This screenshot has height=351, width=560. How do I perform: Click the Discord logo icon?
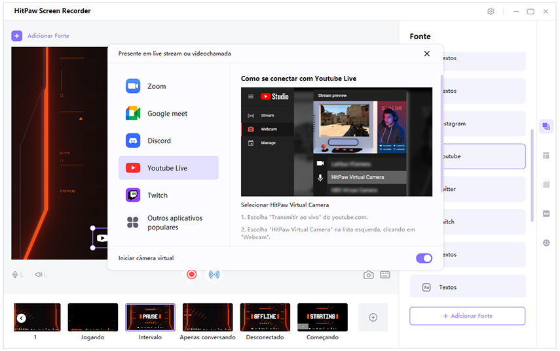click(133, 141)
